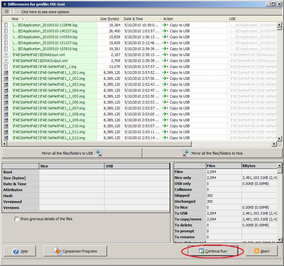Click the Comparison Programs icon
The width and height of the screenshot is (284, 266).
click(x=58, y=251)
